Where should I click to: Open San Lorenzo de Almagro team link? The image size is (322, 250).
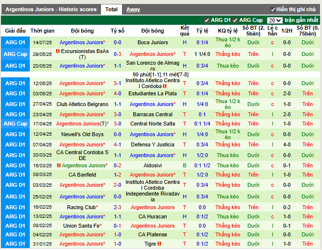[153, 66]
